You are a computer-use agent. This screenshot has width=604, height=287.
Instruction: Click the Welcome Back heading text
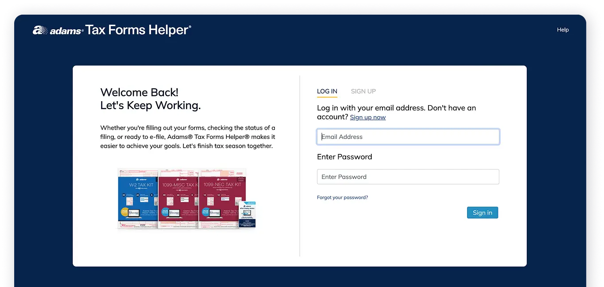click(x=140, y=92)
